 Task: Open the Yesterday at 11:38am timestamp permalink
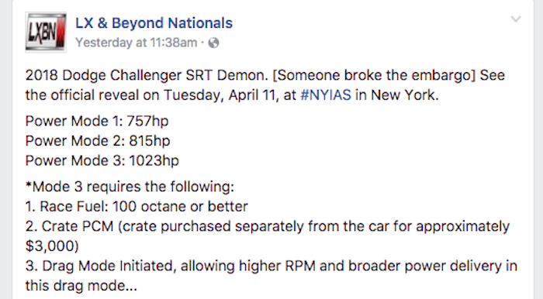137,43
